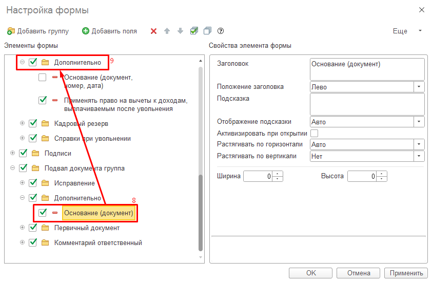432x281 pixels.
Task: Select Основание (документ, номер, дата) row
Action: [98, 81]
